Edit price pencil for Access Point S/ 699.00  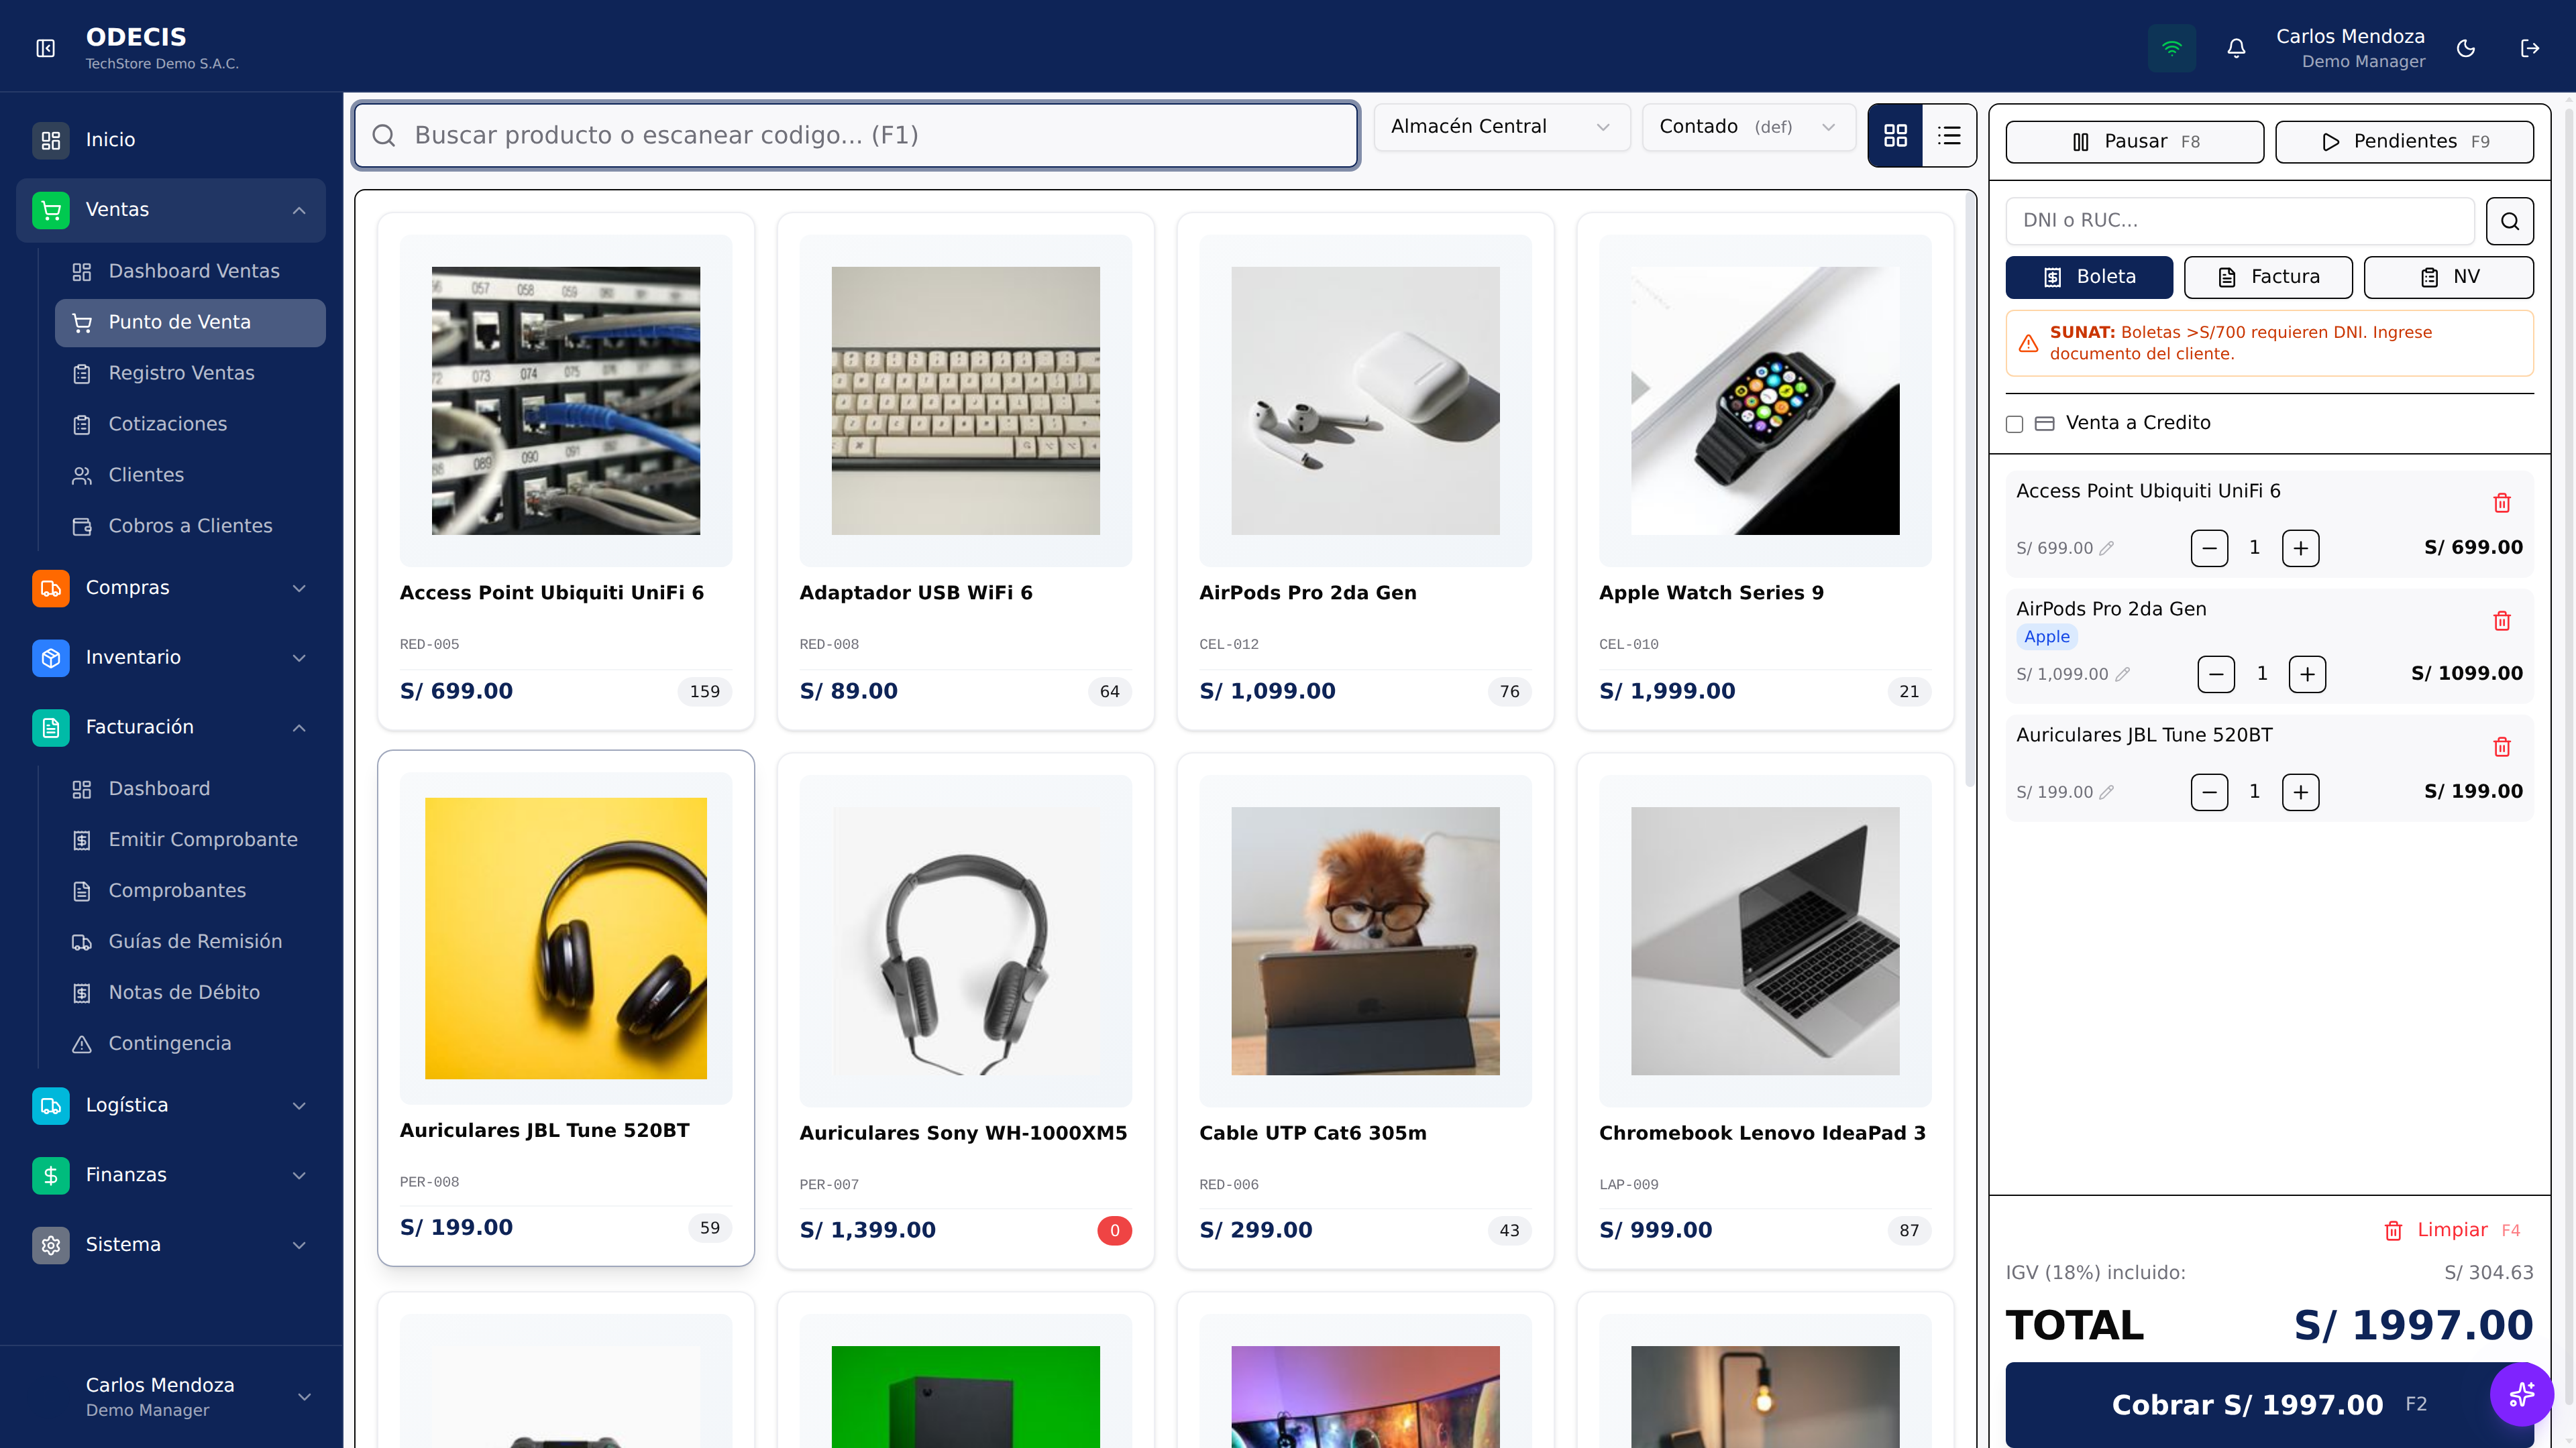[x=2107, y=548]
